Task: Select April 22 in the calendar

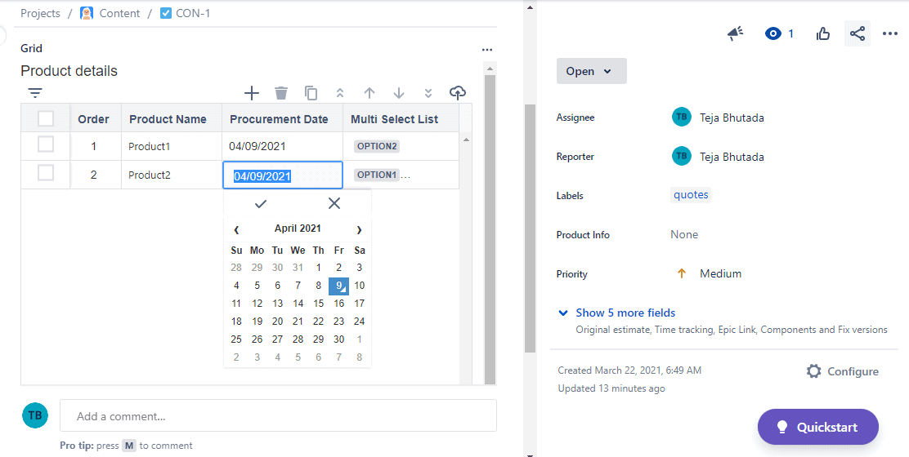Action: [318, 321]
